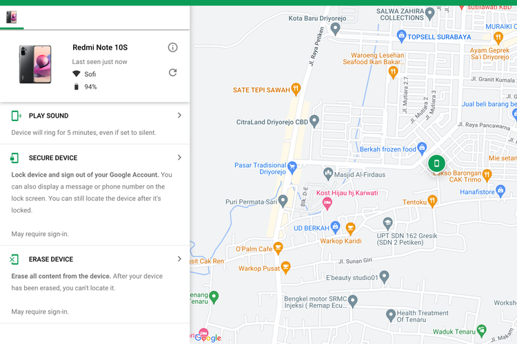Click Kost Hijau hj.Karwati lodging pin
Screen dimensions: 517x344
(327, 202)
